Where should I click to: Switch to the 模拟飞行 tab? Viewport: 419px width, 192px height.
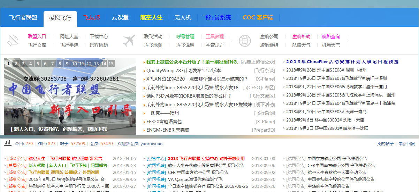click(x=60, y=18)
